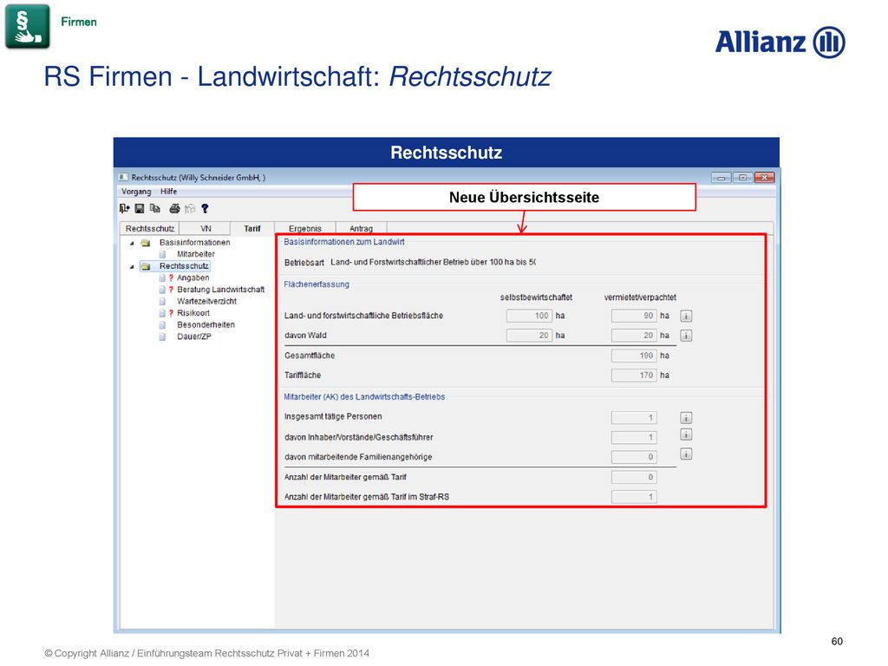Open Besonderheiten tree entry
This screenshot has width=888, height=666.
point(206,325)
